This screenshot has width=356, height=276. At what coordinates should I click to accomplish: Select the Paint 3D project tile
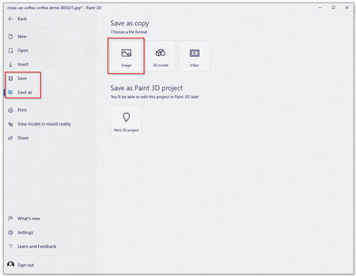pyautogui.click(x=126, y=121)
